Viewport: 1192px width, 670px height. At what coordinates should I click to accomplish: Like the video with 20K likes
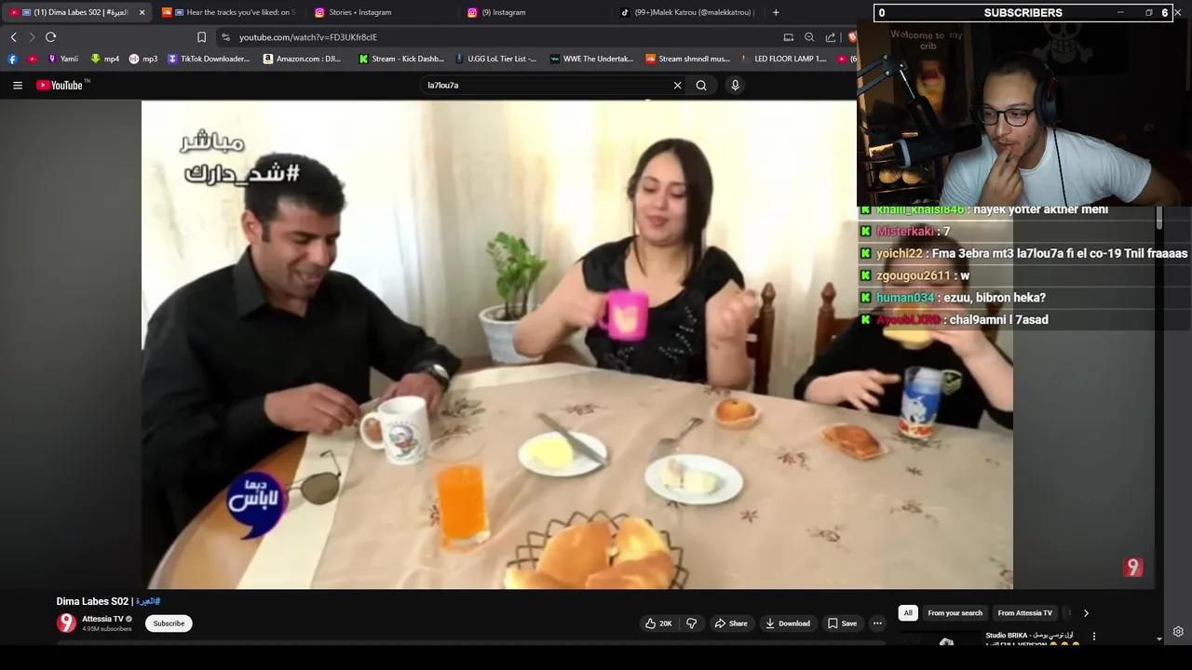pyautogui.click(x=657, y=623)
